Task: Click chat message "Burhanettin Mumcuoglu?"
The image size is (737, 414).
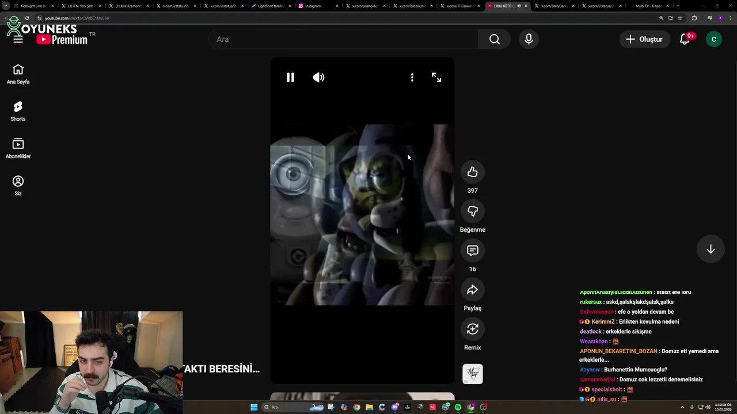Action: pyautogui.click(x=636, y=370)
